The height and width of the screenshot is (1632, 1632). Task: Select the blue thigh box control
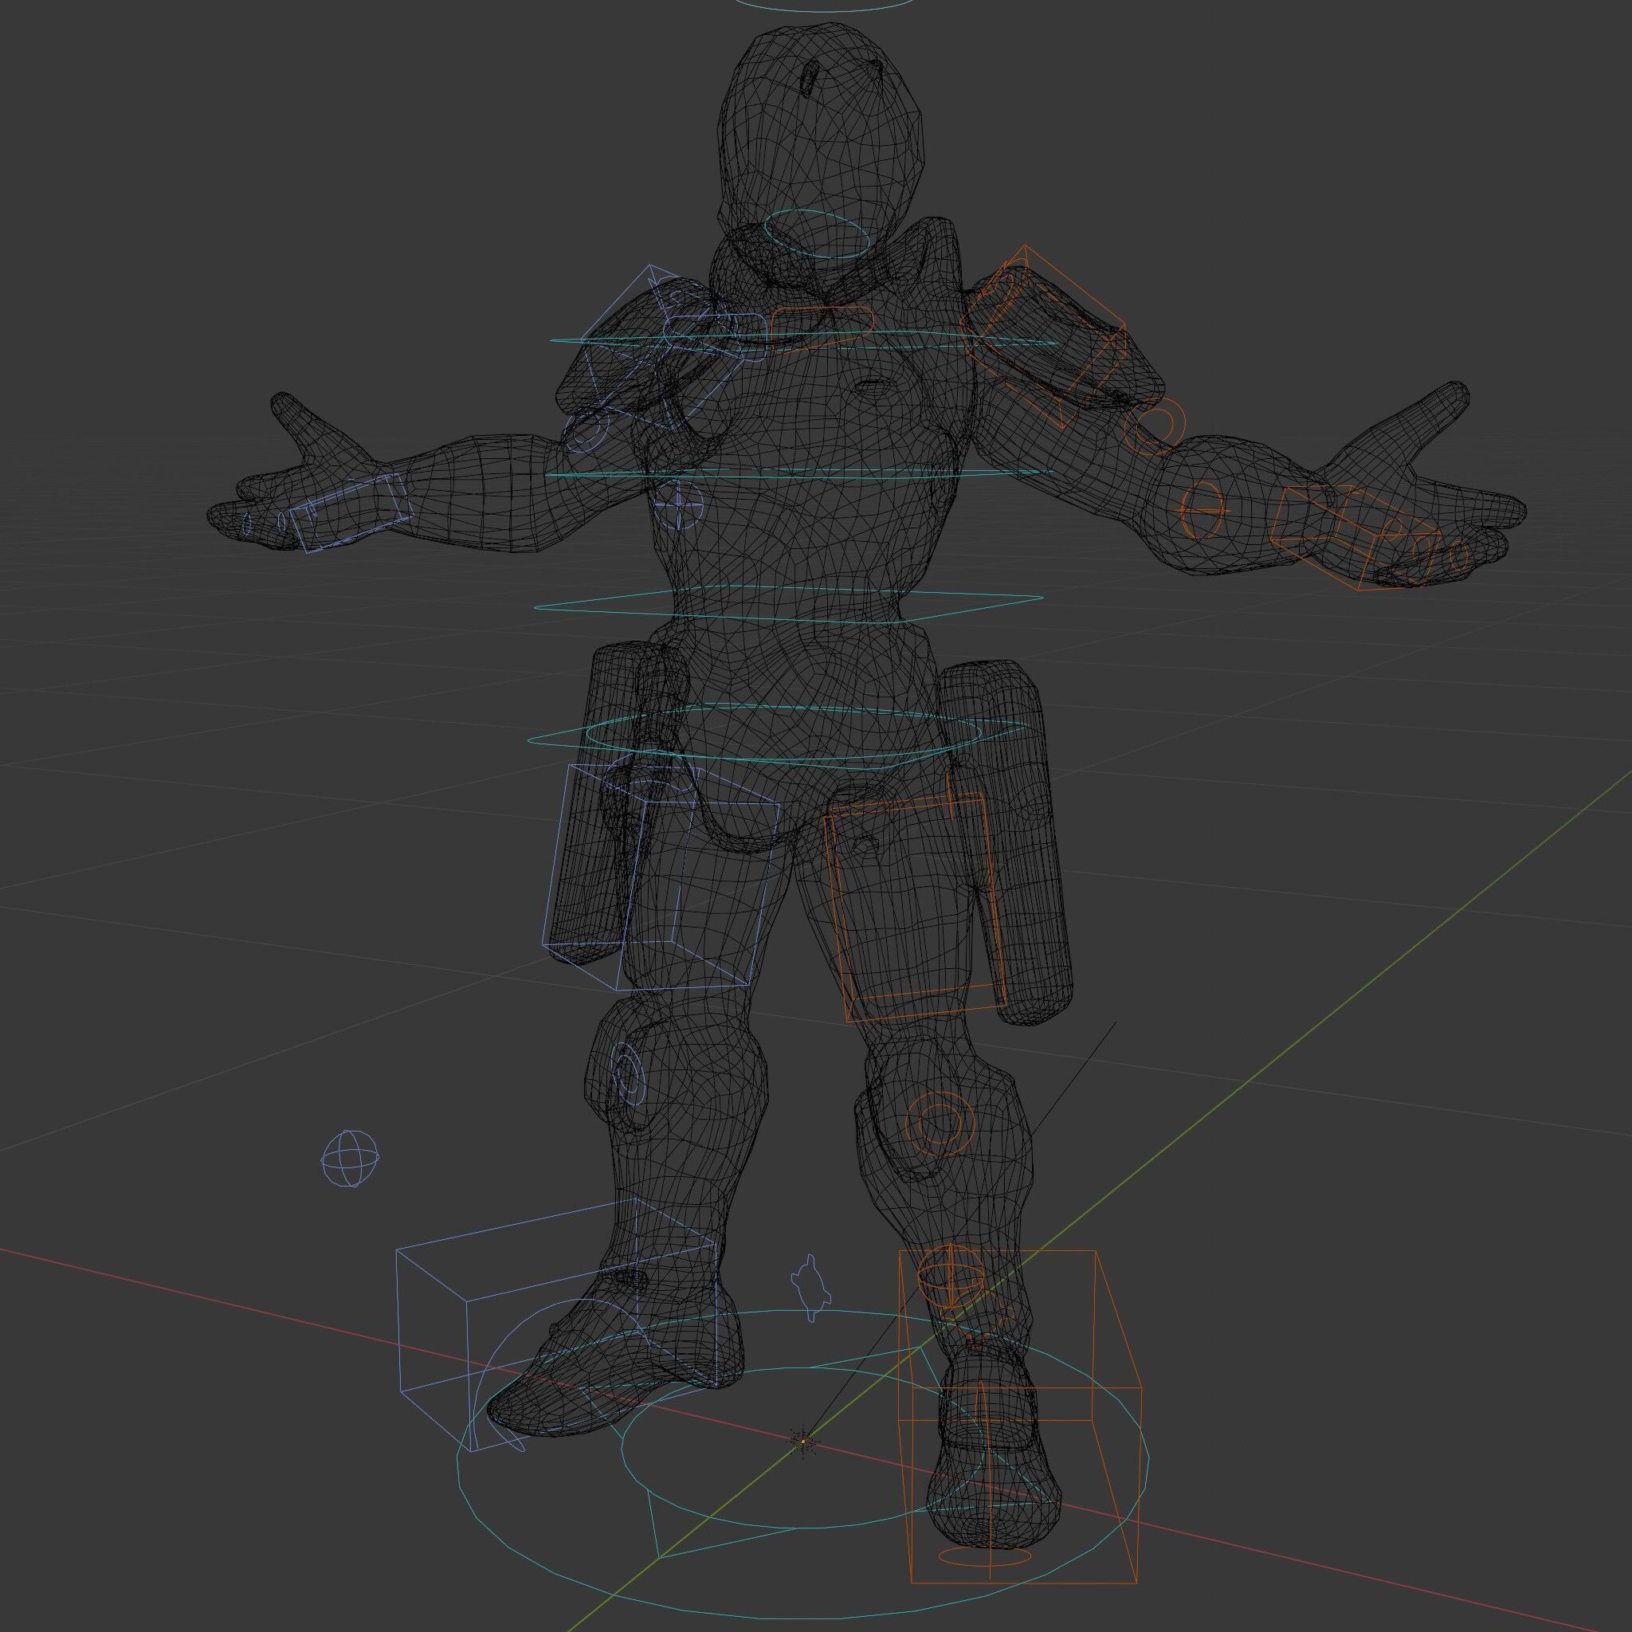tap(661, 877)
